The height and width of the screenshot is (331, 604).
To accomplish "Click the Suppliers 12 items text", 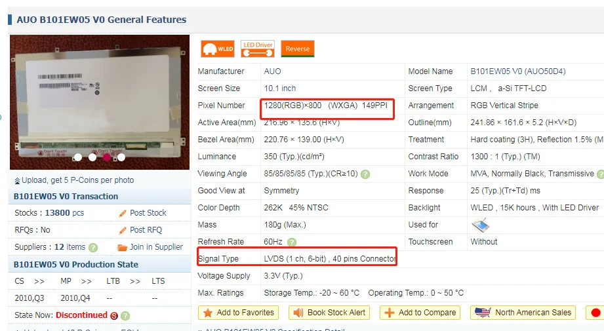I will point(50,246).
